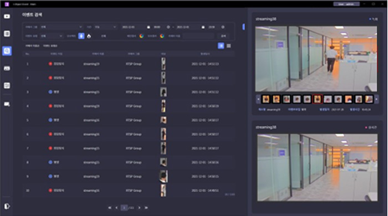Select the second tab above event table
The width and height of the screenshot is (388, 216).
click(x=50, y=46)
